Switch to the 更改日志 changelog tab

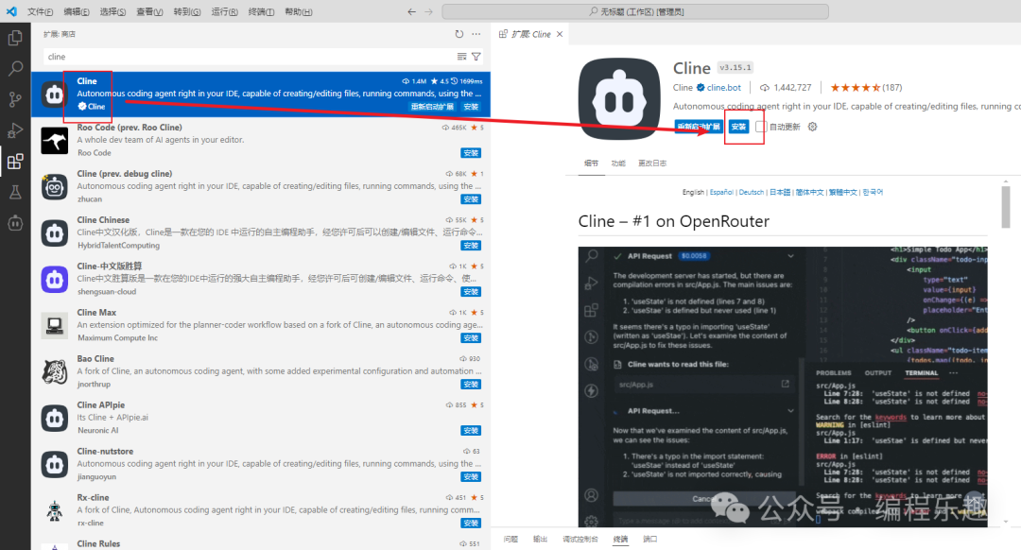point(651,163)
